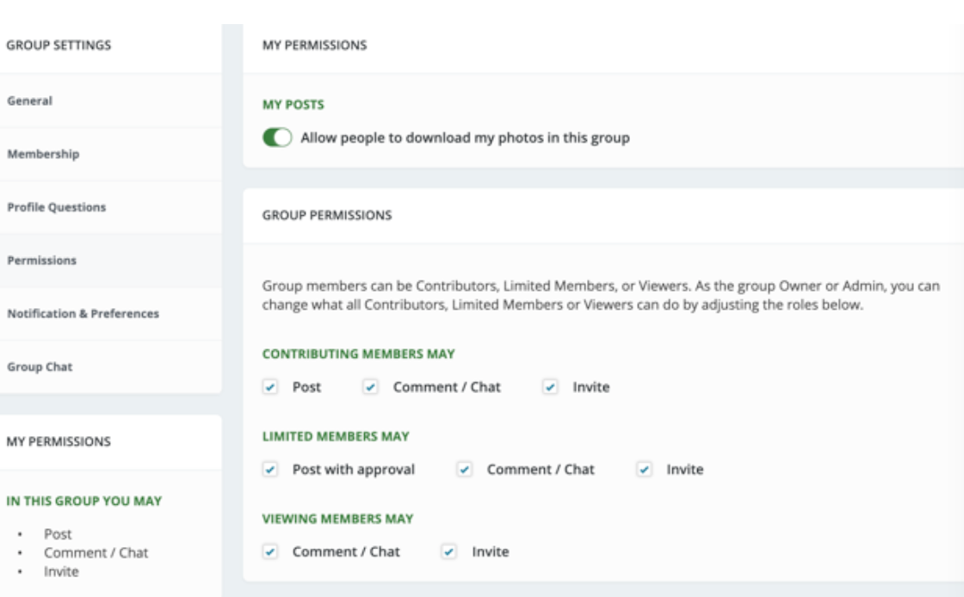964x597 pixels.
Task: Click the Limited Members May heading
Action: click(336, 436)
